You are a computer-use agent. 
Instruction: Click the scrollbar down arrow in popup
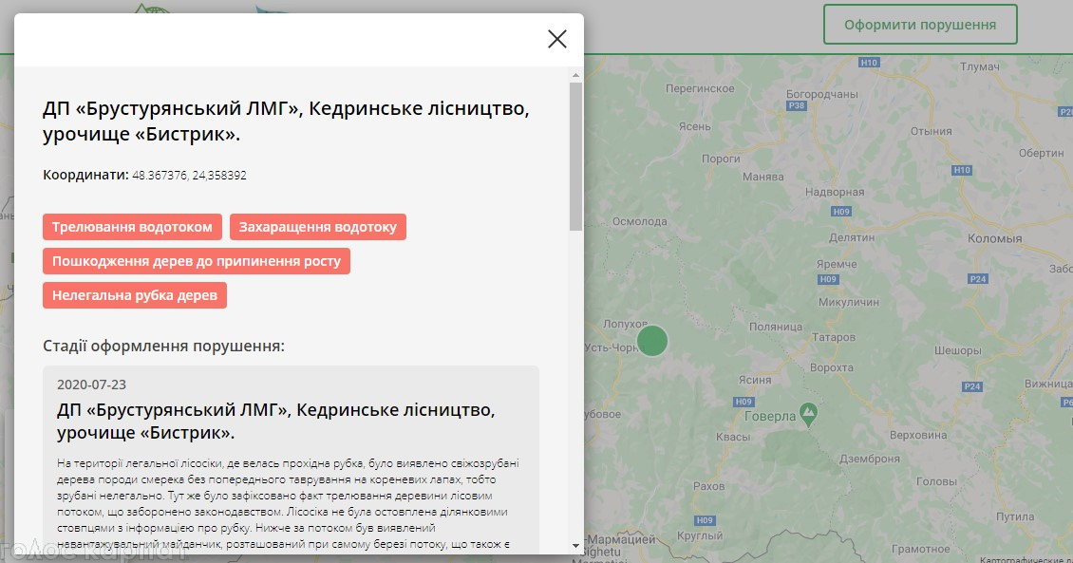click(575, 545)
